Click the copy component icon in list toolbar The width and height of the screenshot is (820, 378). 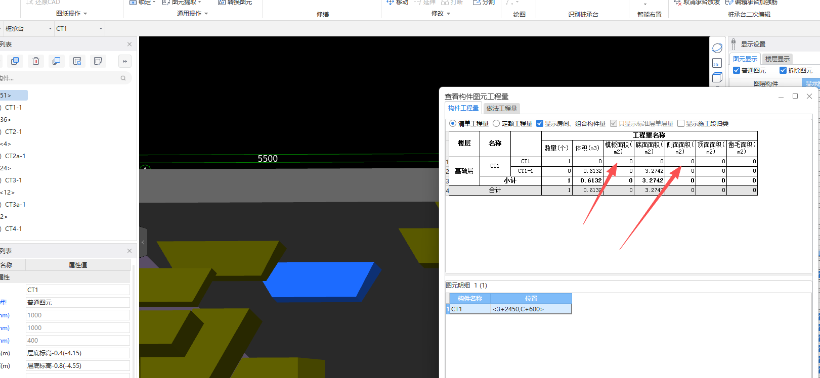[x=15, y=61]
